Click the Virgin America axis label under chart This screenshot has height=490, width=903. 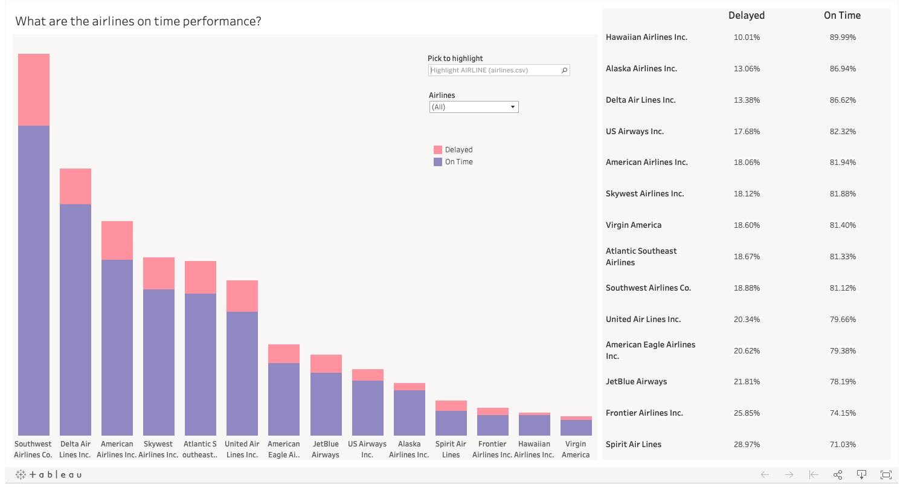(x=576, y=450)
